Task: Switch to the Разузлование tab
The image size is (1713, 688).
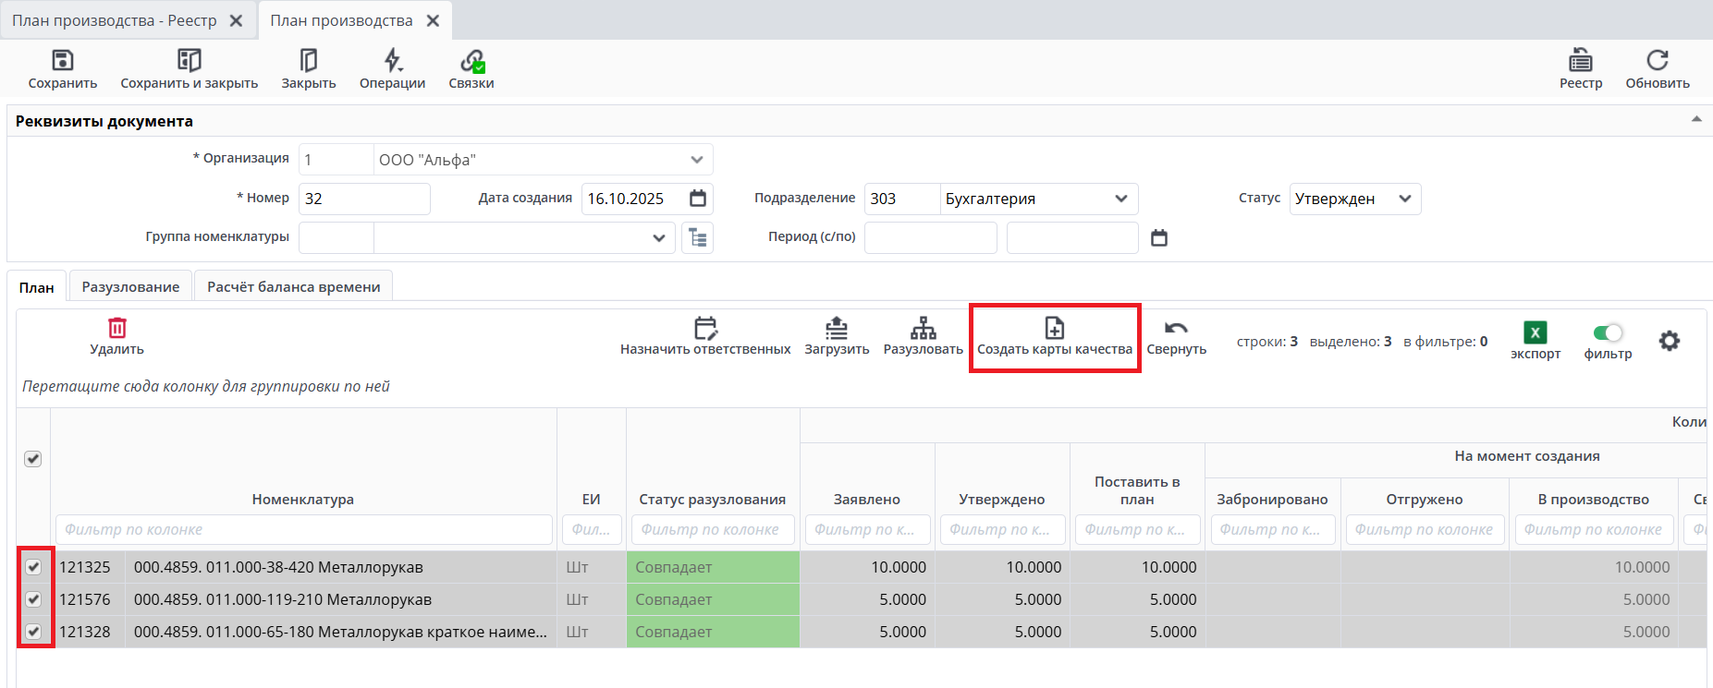Action: [130, 287]
